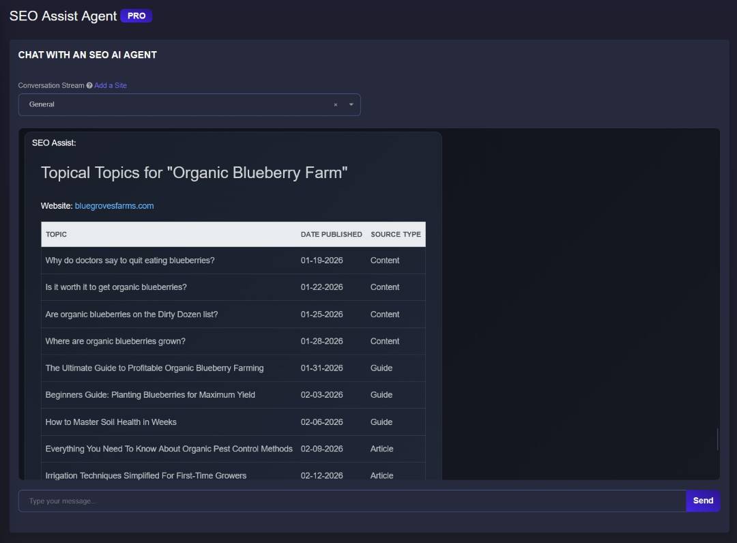The image size is (737, 543).
Task: Follow the Add a Site link
Action: point(111,85)
